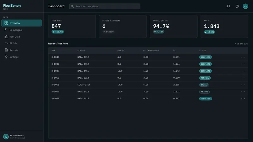Image resolution: width=253 pixels, height=142 pixels.
Task: Click the NOMINAL status badge
Action: click(205, 78)
